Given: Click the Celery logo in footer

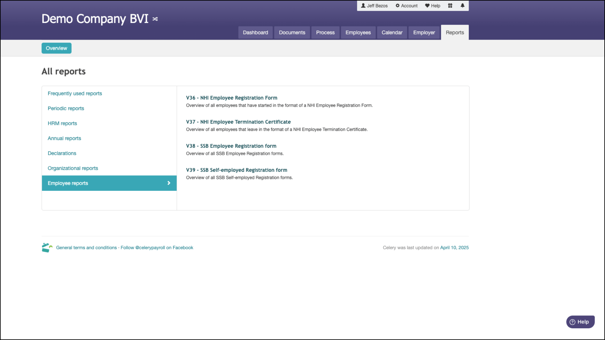Looking at the screenshot, I should coord(47,247).
